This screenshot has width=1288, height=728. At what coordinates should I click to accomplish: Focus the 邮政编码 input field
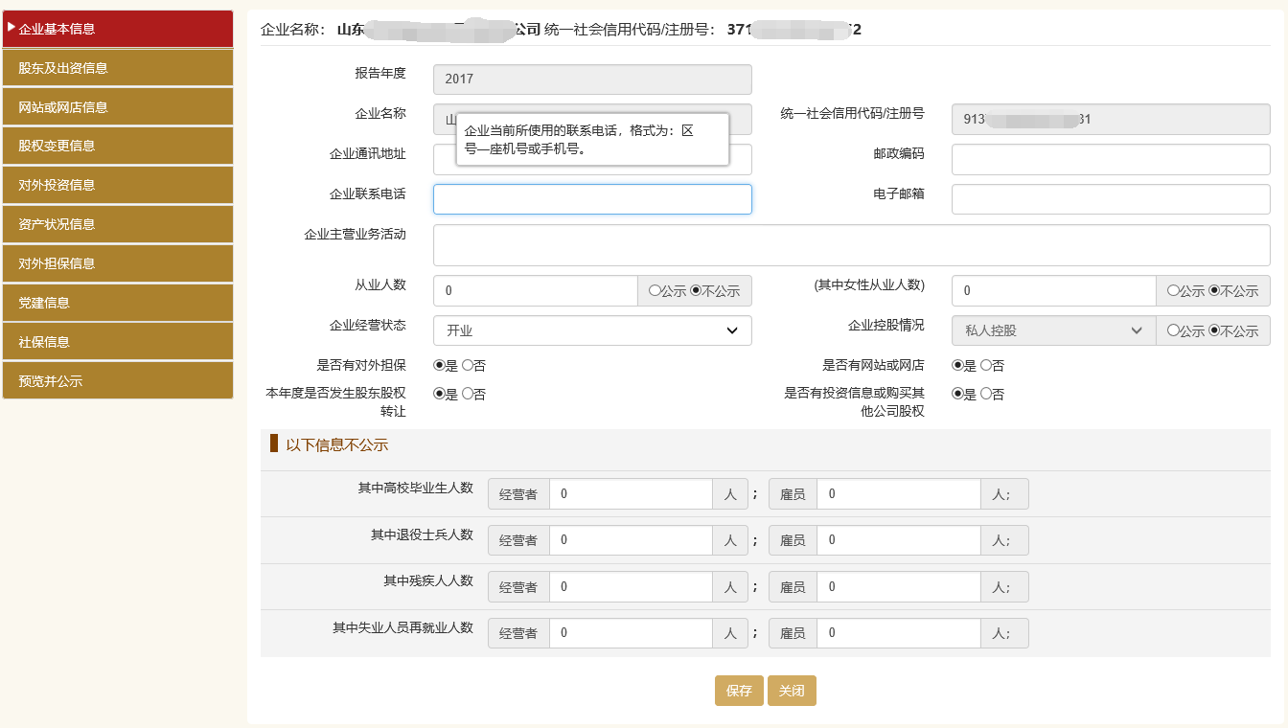pos(1111,160)
